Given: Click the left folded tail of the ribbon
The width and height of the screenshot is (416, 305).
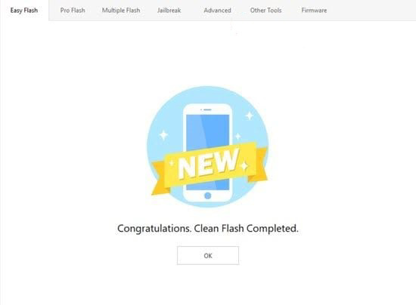Looking at the screenshot, I should [159, 178].
